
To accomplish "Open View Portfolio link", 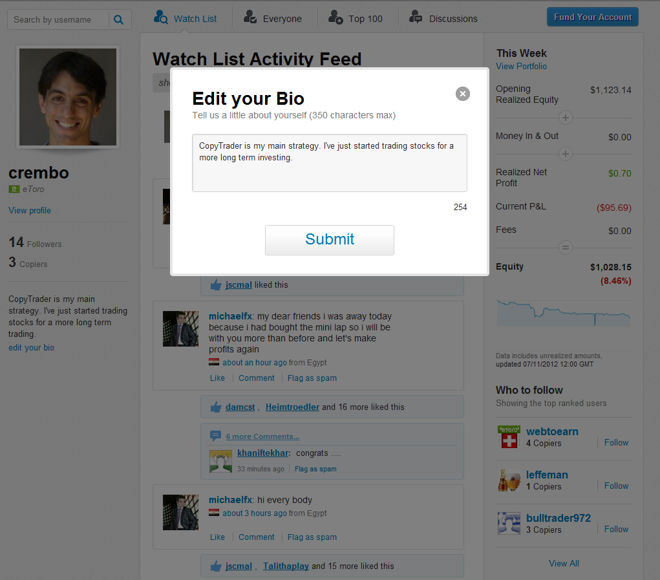I will [x=521, y=66].
